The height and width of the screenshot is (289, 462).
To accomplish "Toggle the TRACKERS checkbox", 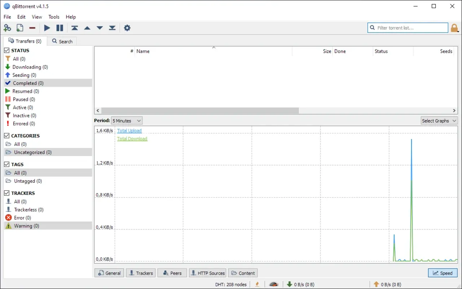I will click(x=6, y=193).
